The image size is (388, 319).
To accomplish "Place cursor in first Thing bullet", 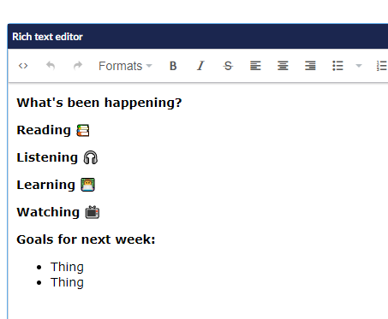I will point(67,267).
